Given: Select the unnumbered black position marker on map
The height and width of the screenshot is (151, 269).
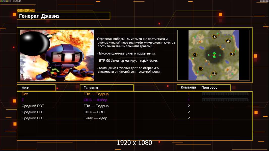Looking at the screenshot, I should click(200, 68).
